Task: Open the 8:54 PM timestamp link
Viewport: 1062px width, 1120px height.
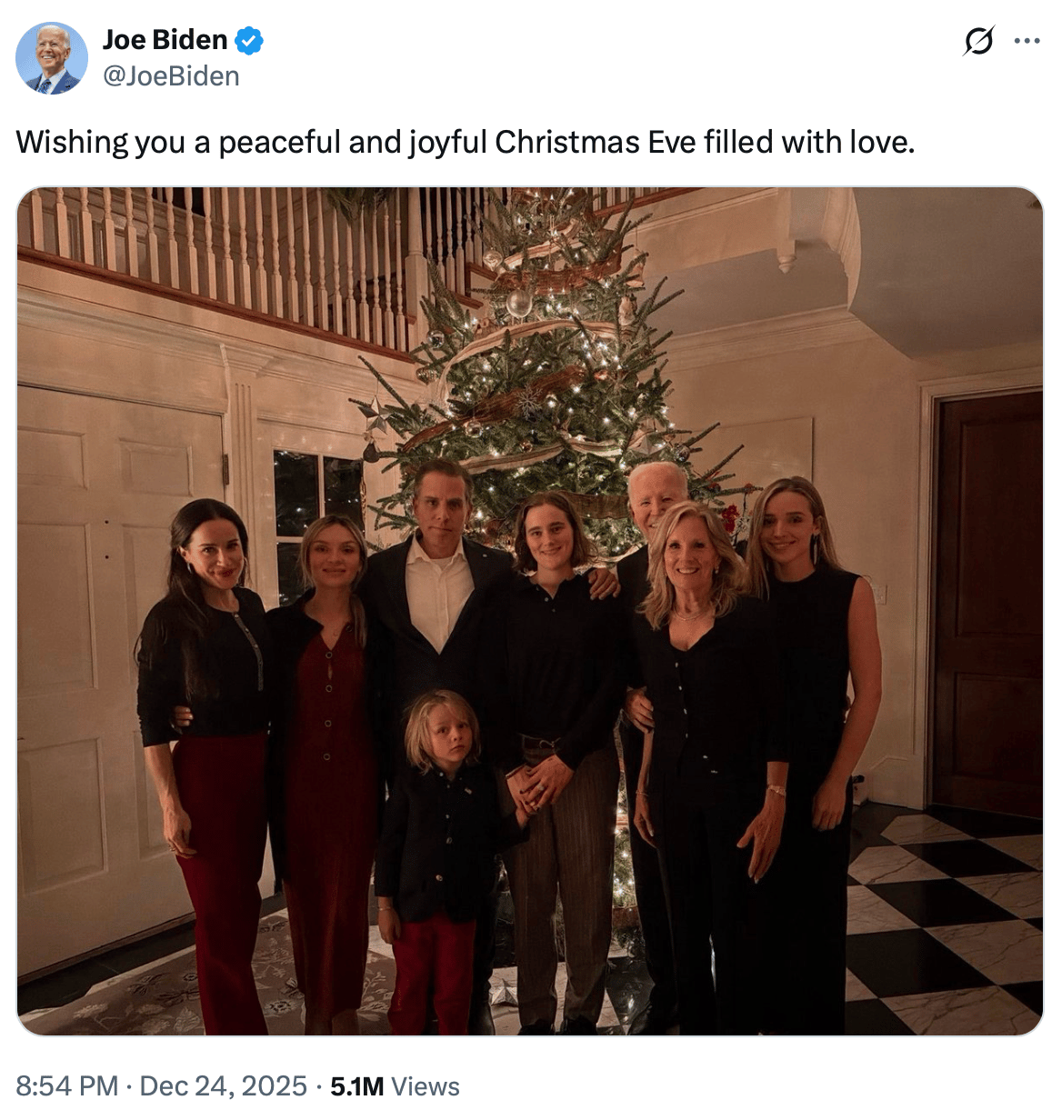Action: pos(67,1086)
